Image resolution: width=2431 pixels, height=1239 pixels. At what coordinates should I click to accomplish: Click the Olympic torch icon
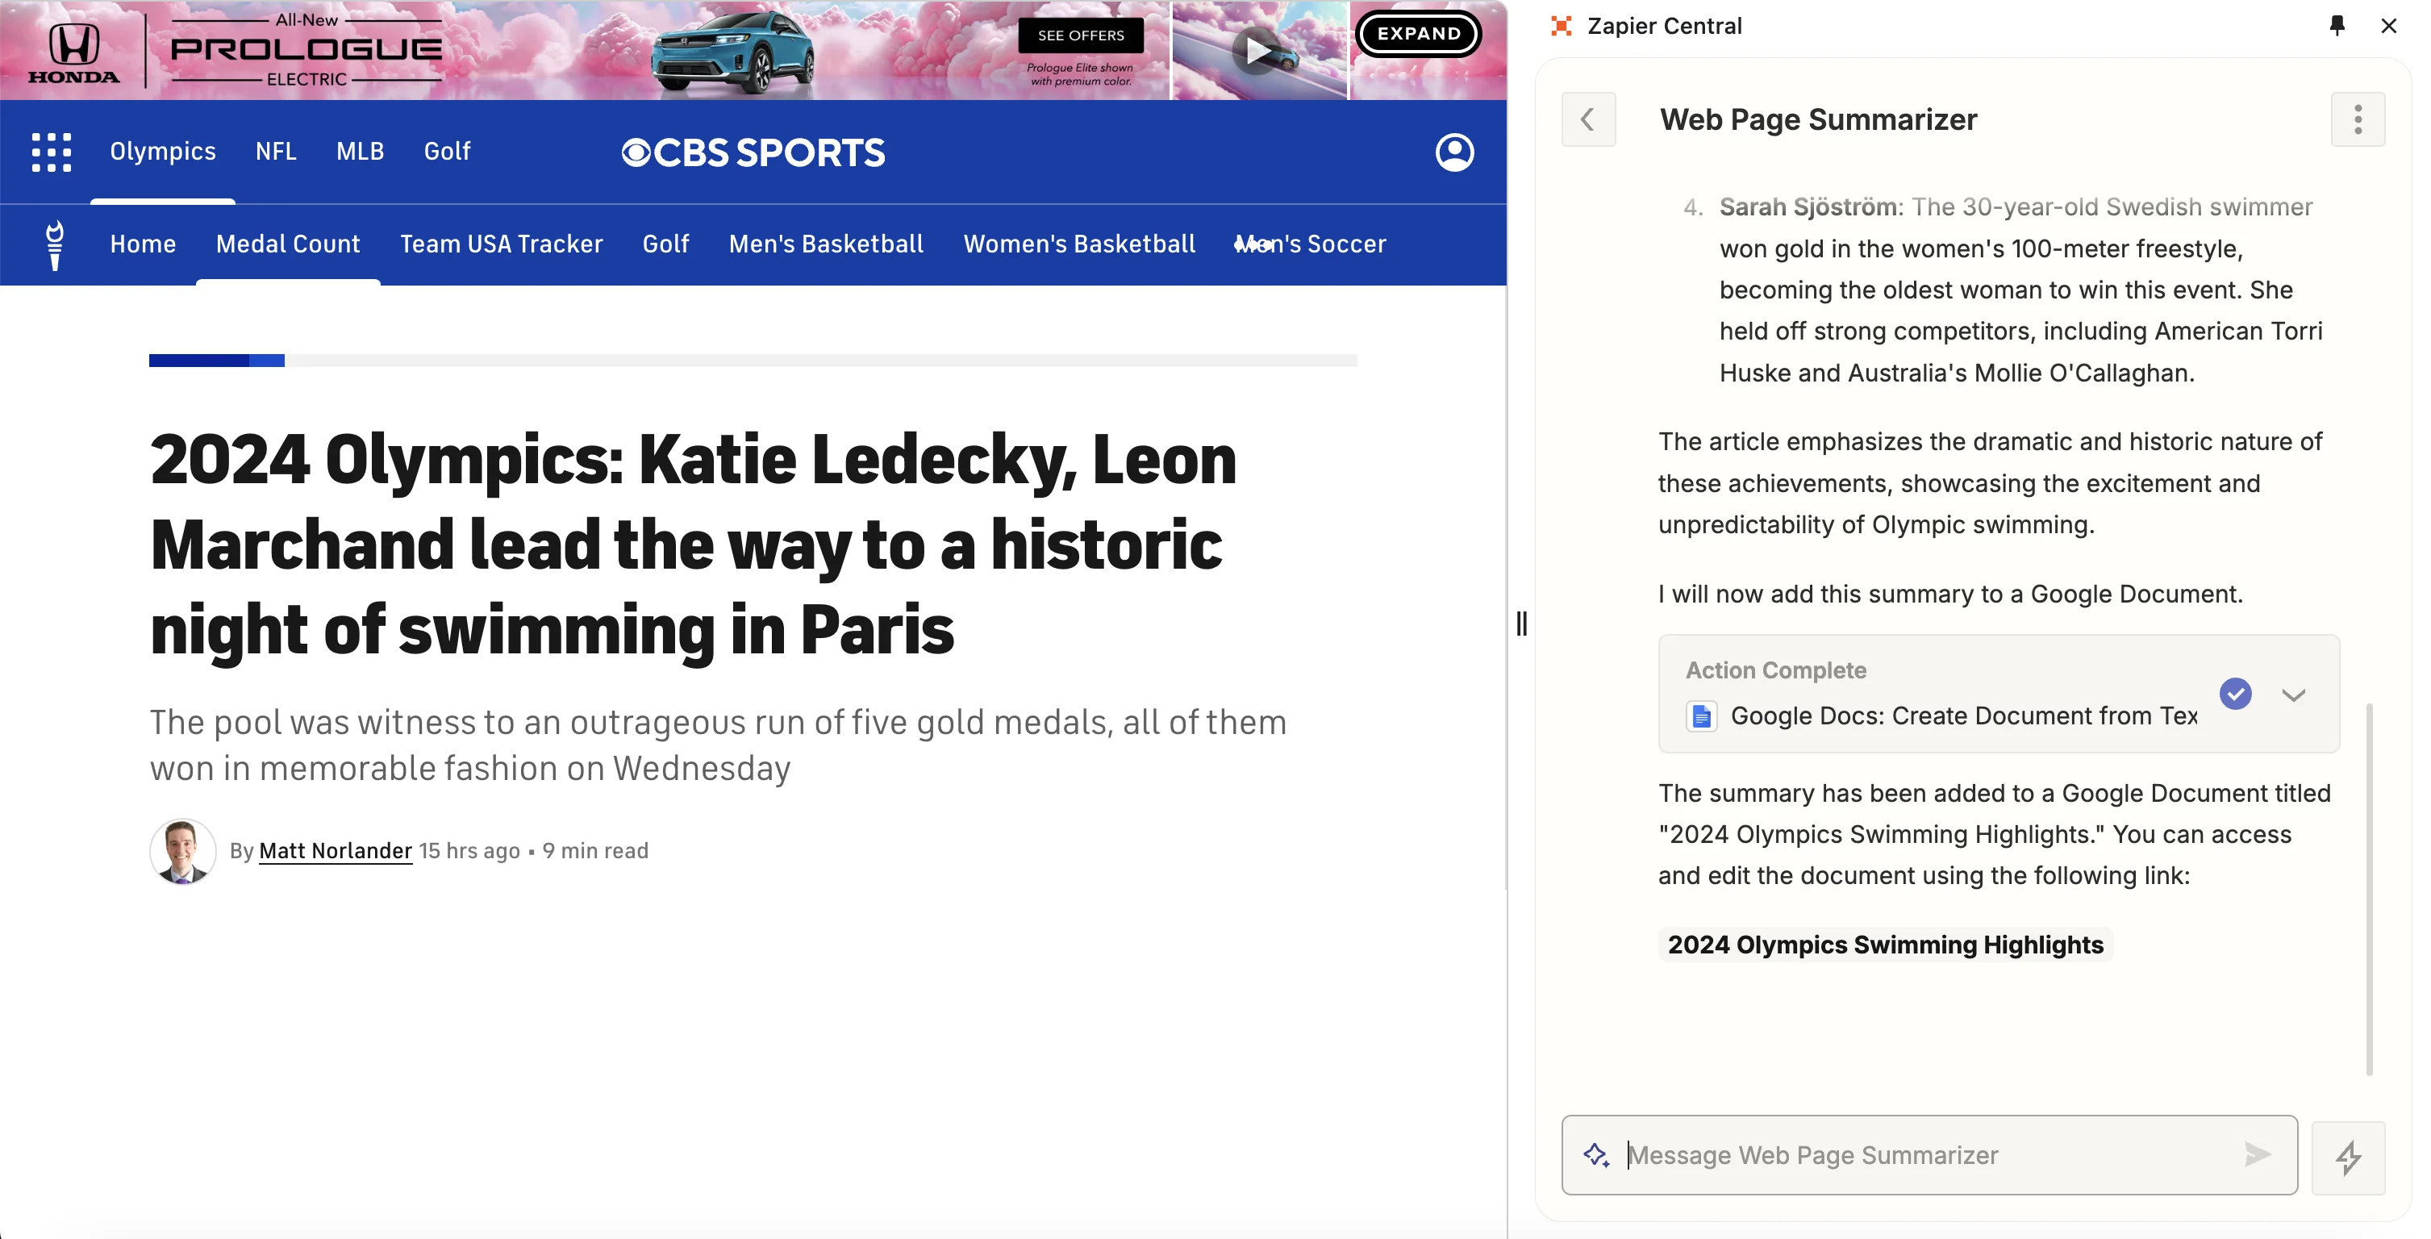tap(55, 245)
